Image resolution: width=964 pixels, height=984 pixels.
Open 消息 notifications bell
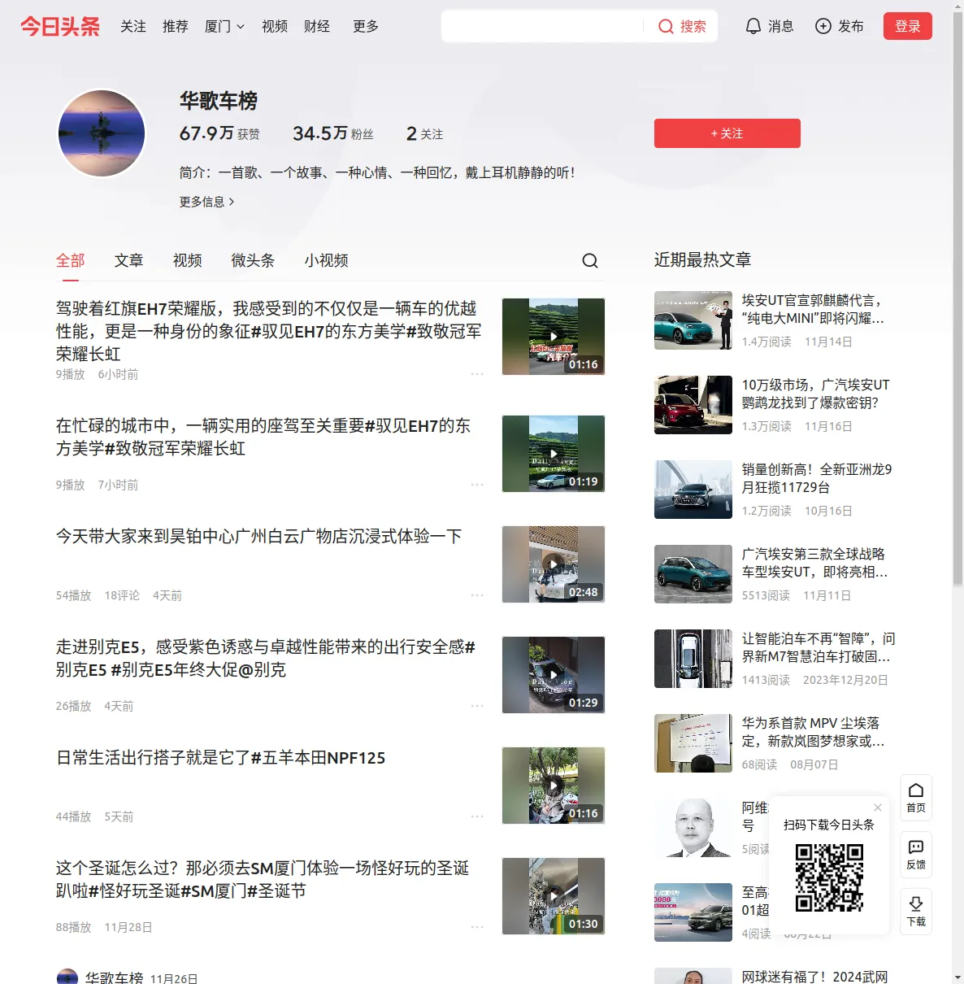[753, 27]
